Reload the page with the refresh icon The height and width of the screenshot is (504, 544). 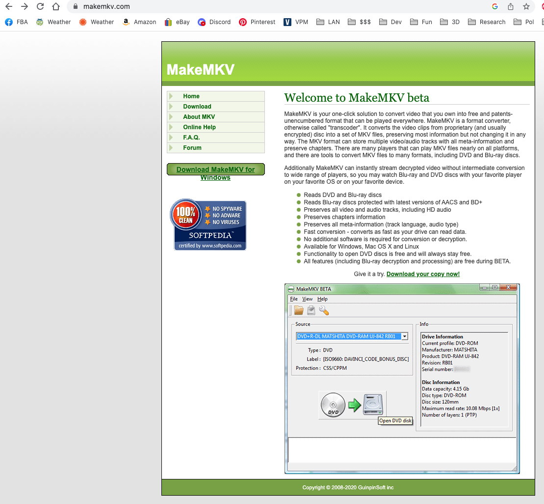coord(40,6)
